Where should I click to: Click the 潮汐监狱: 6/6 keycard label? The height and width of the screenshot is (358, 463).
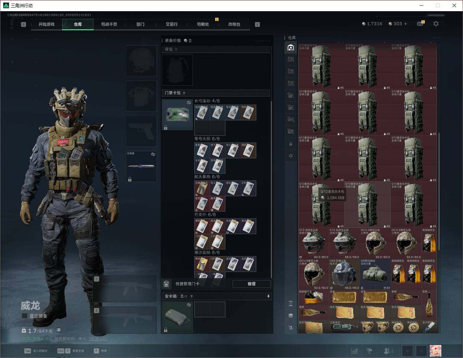point(207,253)
